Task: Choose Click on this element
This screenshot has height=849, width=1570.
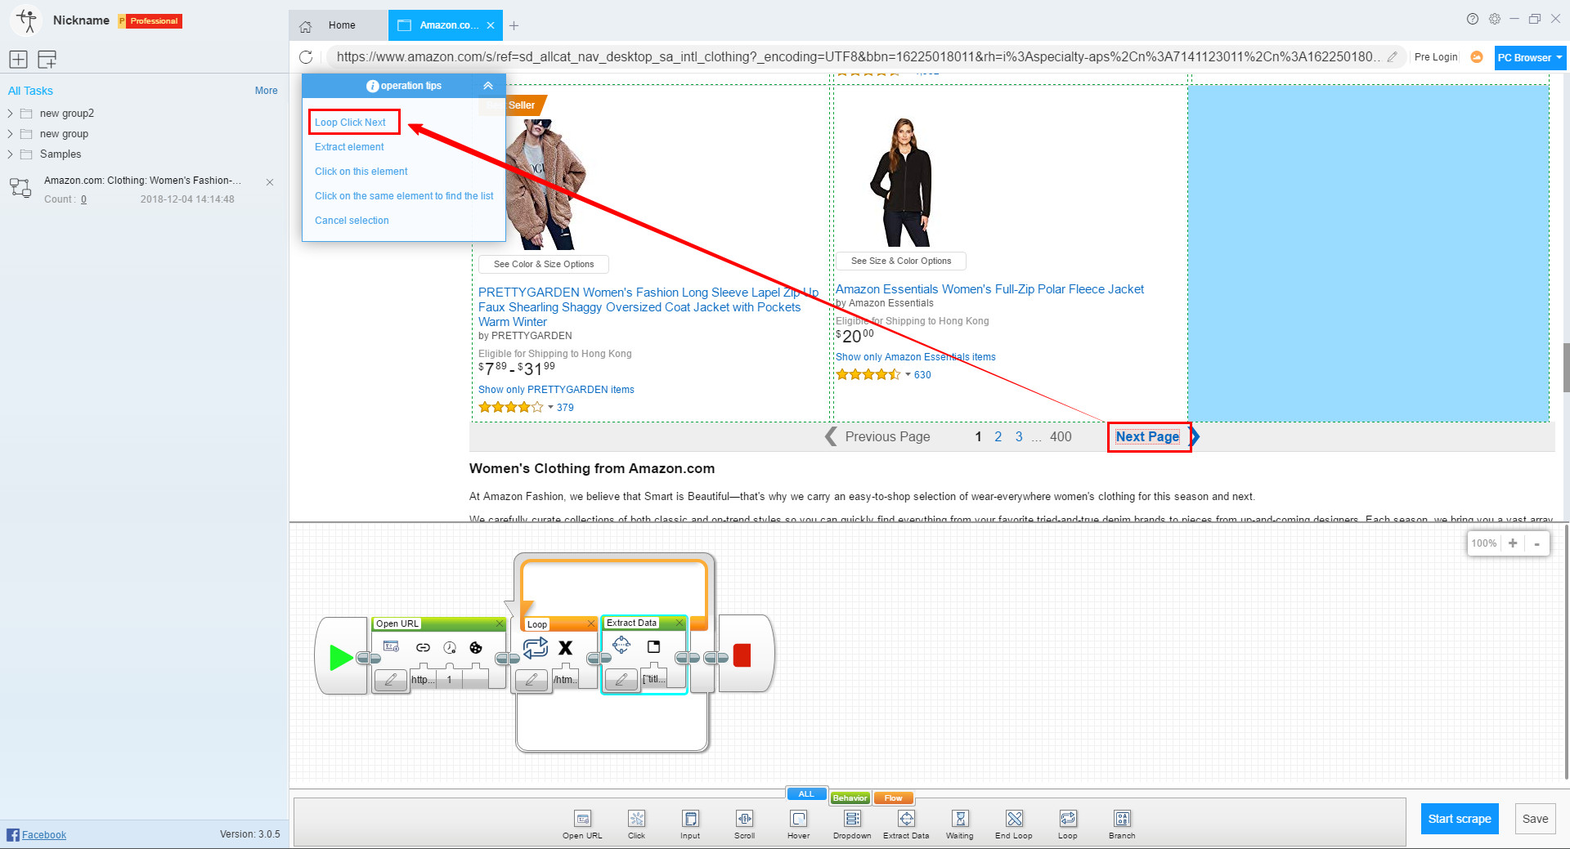Action: tap(361, 171)
